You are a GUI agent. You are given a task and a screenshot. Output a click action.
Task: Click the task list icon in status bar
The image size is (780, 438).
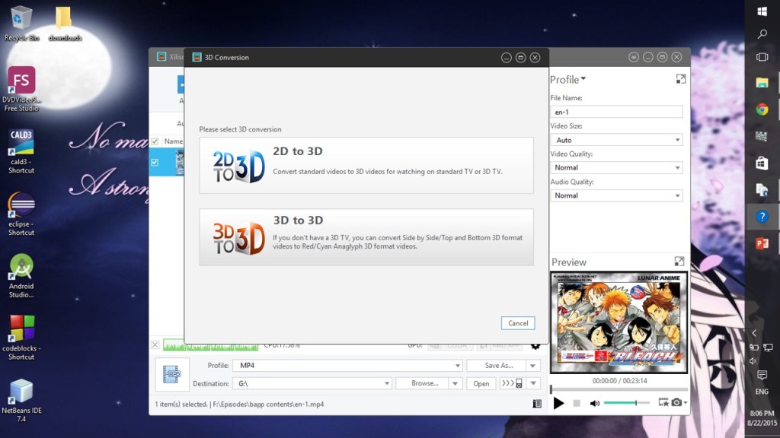pos(537,404)
